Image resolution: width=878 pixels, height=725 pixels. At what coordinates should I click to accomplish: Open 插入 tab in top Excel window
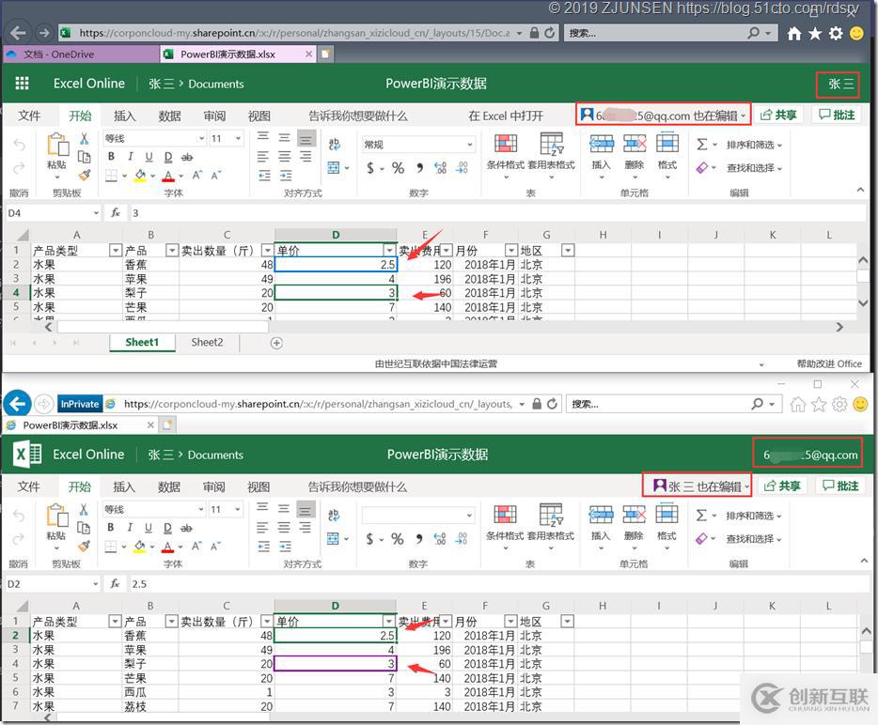pos(124,116)
